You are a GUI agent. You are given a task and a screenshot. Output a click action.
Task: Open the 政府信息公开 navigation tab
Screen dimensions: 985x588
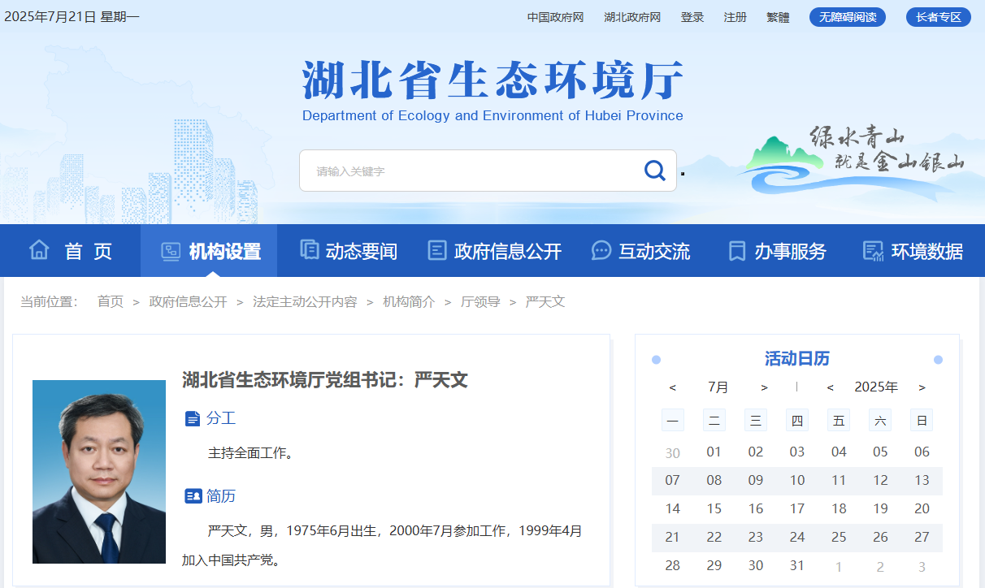494,251
